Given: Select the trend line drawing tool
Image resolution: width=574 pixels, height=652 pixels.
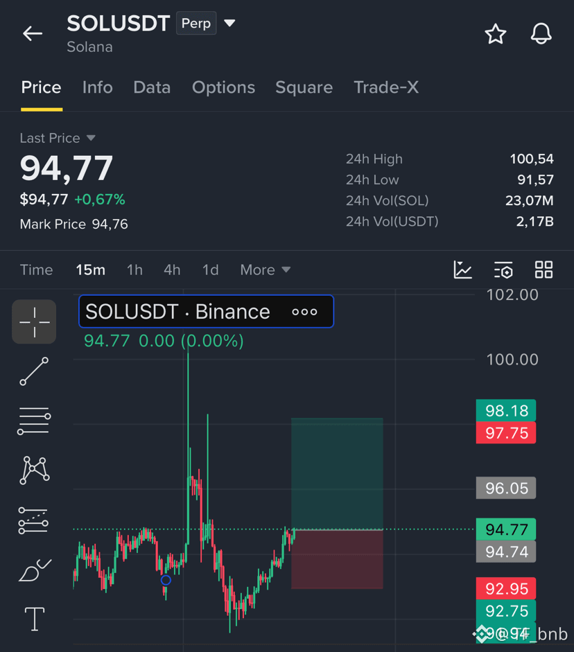Looking at the screenshot, I should click(x=34, y=371).
